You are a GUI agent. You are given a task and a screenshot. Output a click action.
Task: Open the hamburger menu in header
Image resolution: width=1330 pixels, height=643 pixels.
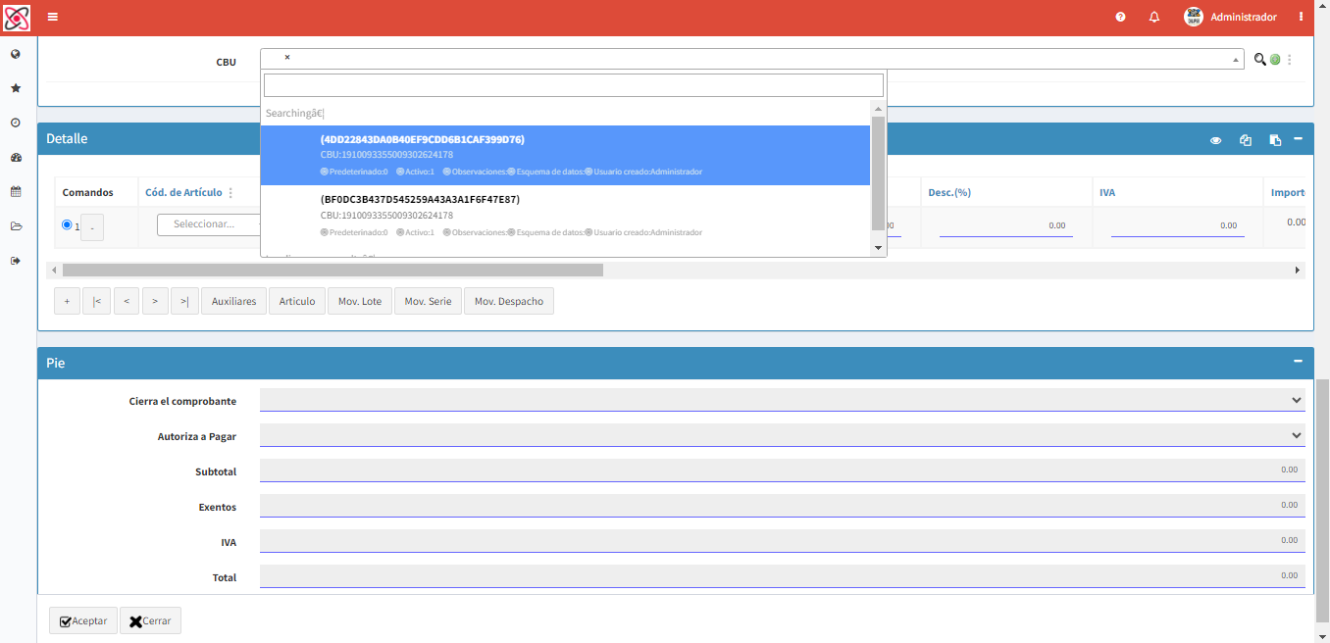click(x=53, y=17)
